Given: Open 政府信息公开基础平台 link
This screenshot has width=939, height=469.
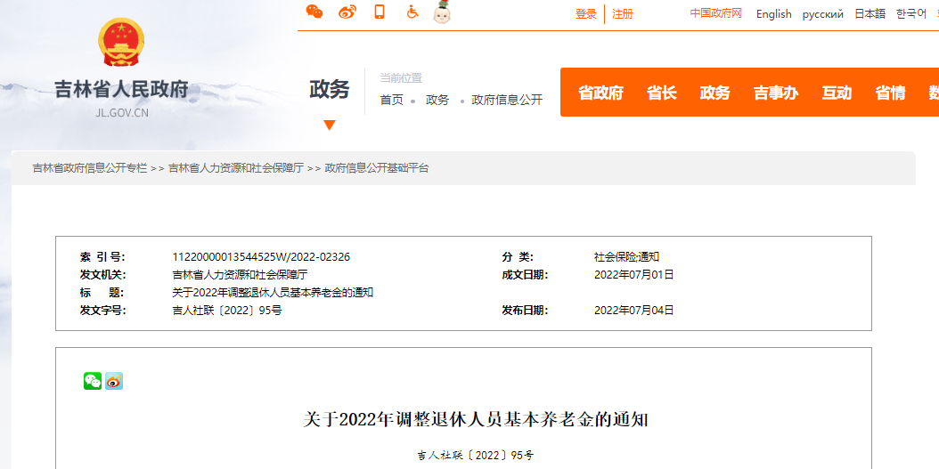Looking at the screenshot, I should point(377,168).
